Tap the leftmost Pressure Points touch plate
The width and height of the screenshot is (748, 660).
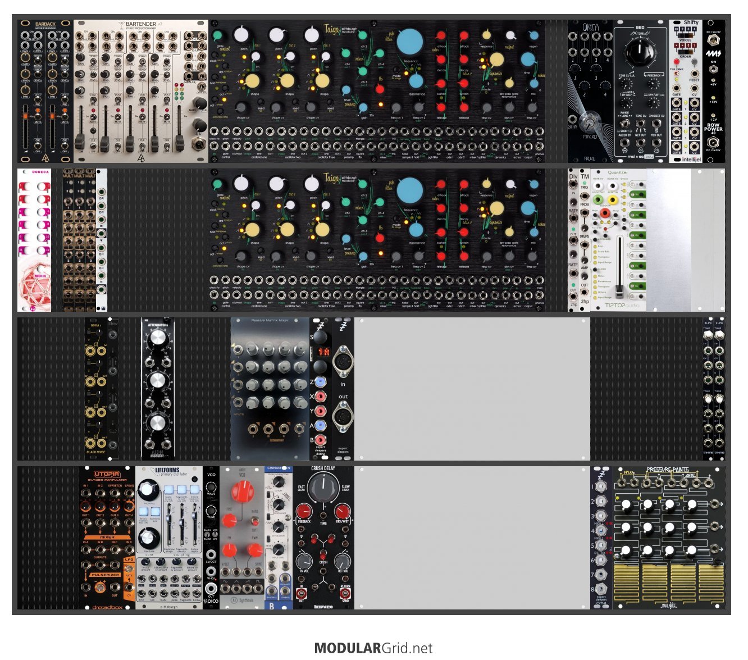coord(626,584)
